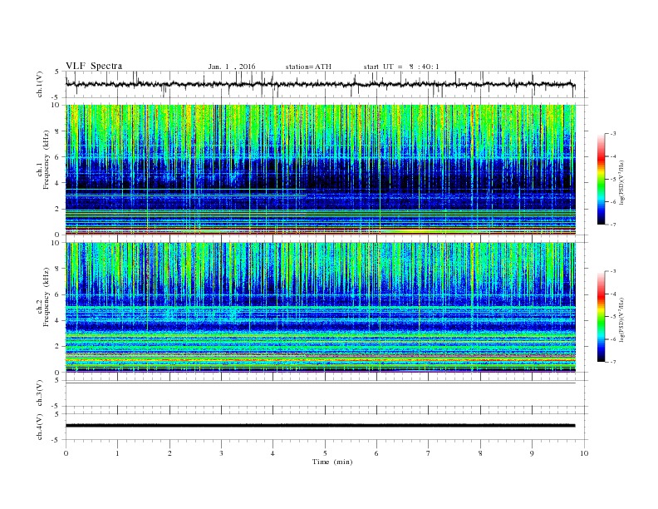Click the "9" tick on the Time axis
Screen dimensions: 658x509
pyautogui.click(x=532, y=453)
